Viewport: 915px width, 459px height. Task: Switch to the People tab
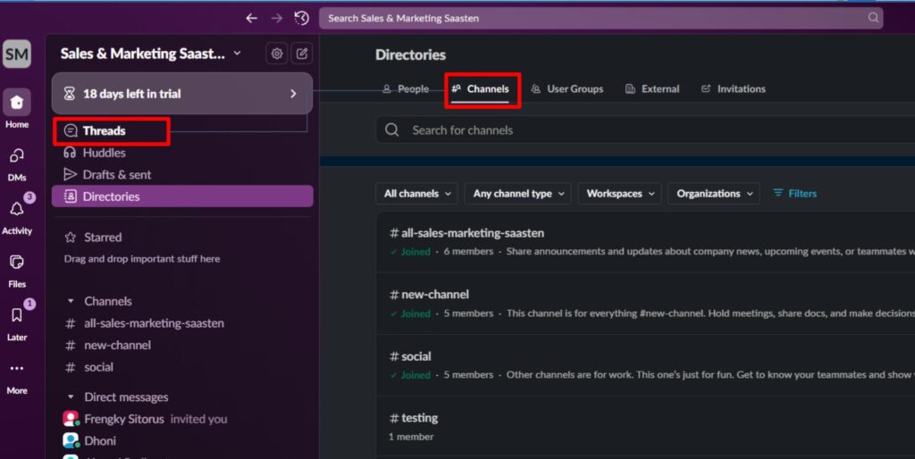click(x=406, y=89)
